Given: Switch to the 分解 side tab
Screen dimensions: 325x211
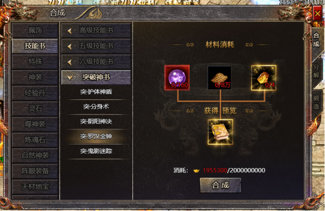Looking at the screenshot, I should 316,70.
